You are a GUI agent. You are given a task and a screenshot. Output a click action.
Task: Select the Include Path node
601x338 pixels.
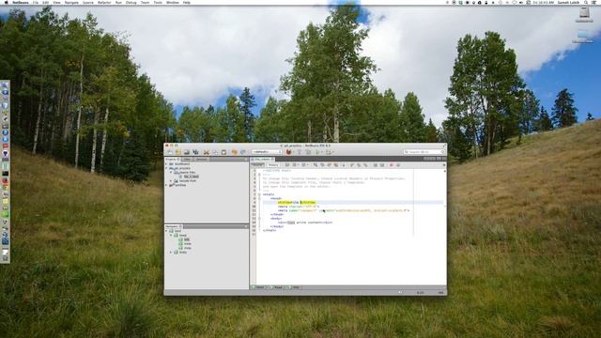click(186, 181)
